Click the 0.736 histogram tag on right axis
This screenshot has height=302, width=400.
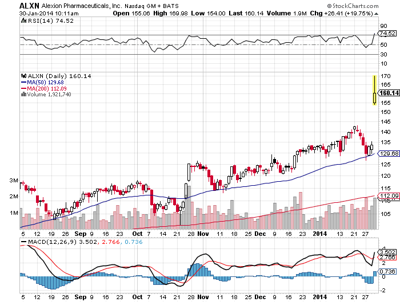coord(387,271)
